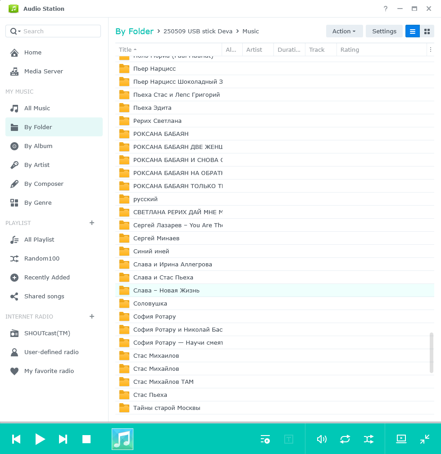Sort by Title column header
Viewport: 441px width, 454px height.
coord(168,50)
